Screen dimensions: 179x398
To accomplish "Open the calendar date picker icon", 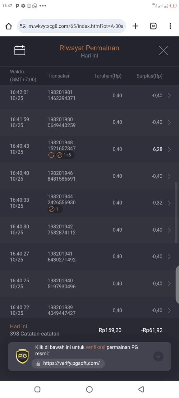I will (x=20, y=50).
